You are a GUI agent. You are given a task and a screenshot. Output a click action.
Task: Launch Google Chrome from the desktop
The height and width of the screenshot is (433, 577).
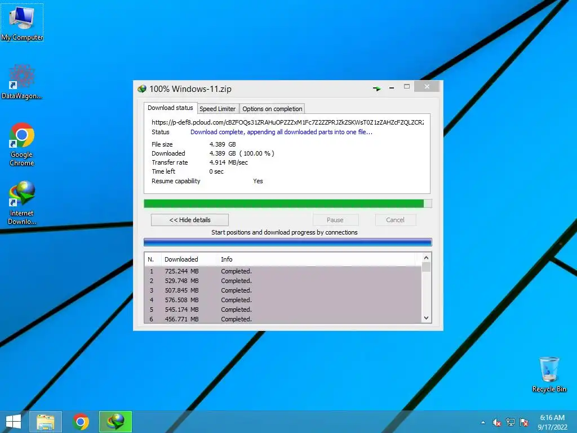click(x=22, y=144)
